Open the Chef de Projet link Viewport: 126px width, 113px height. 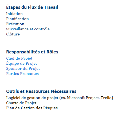[x=19, y=58]
